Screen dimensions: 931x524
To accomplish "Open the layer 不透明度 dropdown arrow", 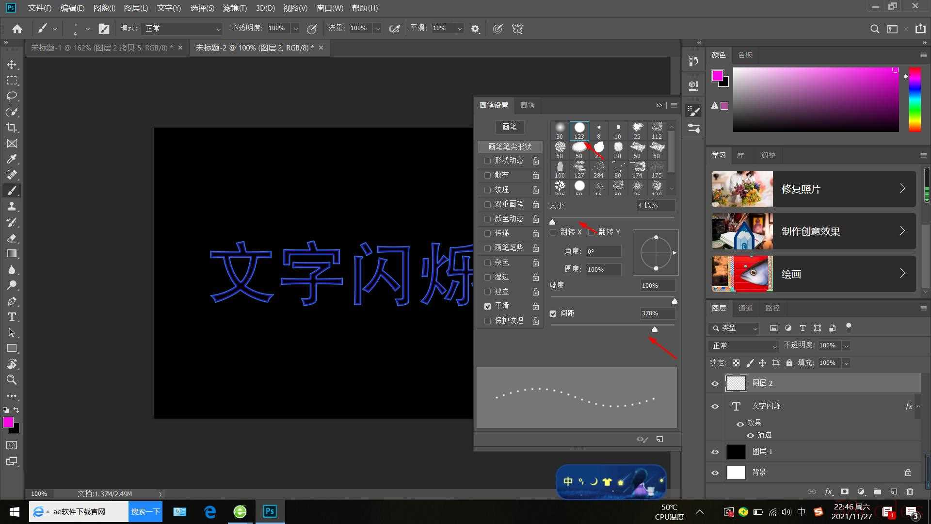I will [846, 345].
